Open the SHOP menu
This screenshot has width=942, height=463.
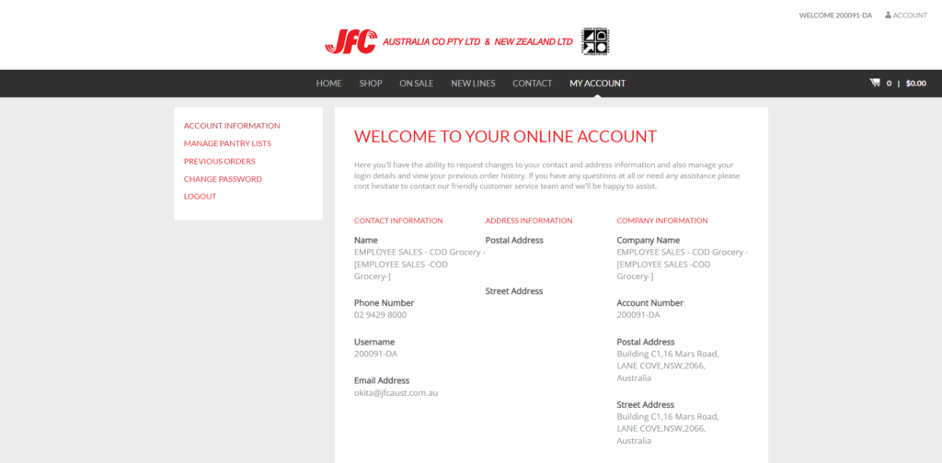coord(371,84)
